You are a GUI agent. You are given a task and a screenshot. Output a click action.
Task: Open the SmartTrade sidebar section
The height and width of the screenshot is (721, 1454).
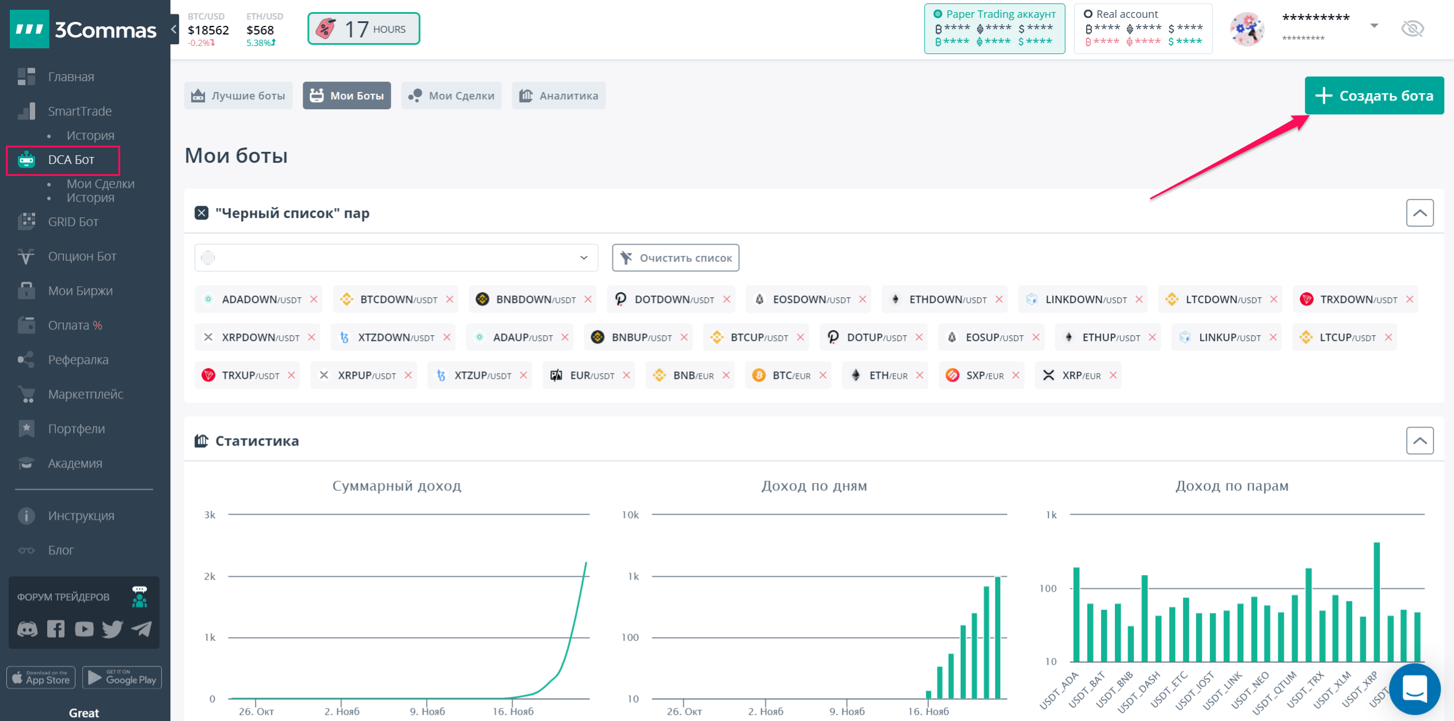[x=79, y=111]
